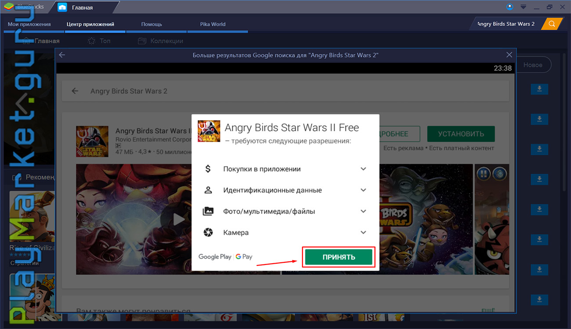Click the Есть реклама • Есть платный контент note

(x=439, y=148)
